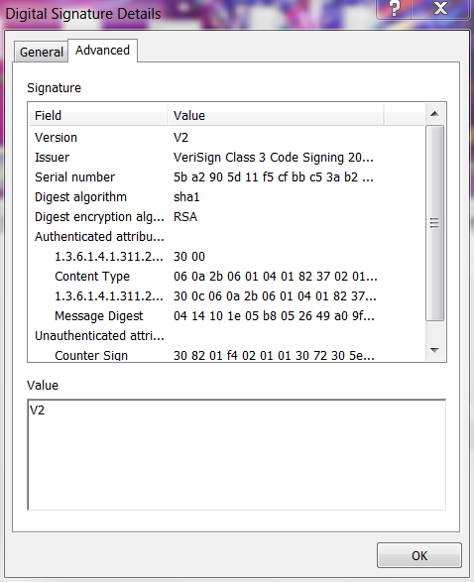The image size is (474, 582).
Task: Select the Advanced tab
Action: pyautogui.click(x=103, y=51)
